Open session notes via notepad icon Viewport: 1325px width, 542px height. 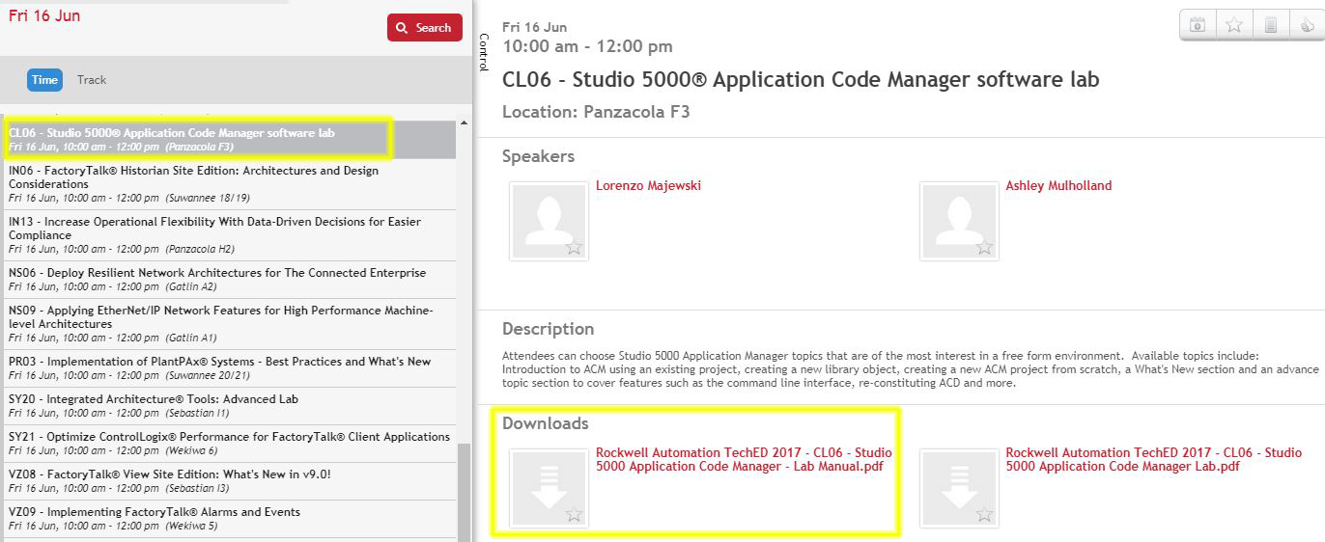pos(1271,25)
